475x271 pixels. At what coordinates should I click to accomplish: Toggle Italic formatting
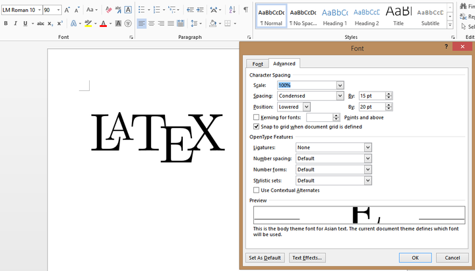point(15,23)
